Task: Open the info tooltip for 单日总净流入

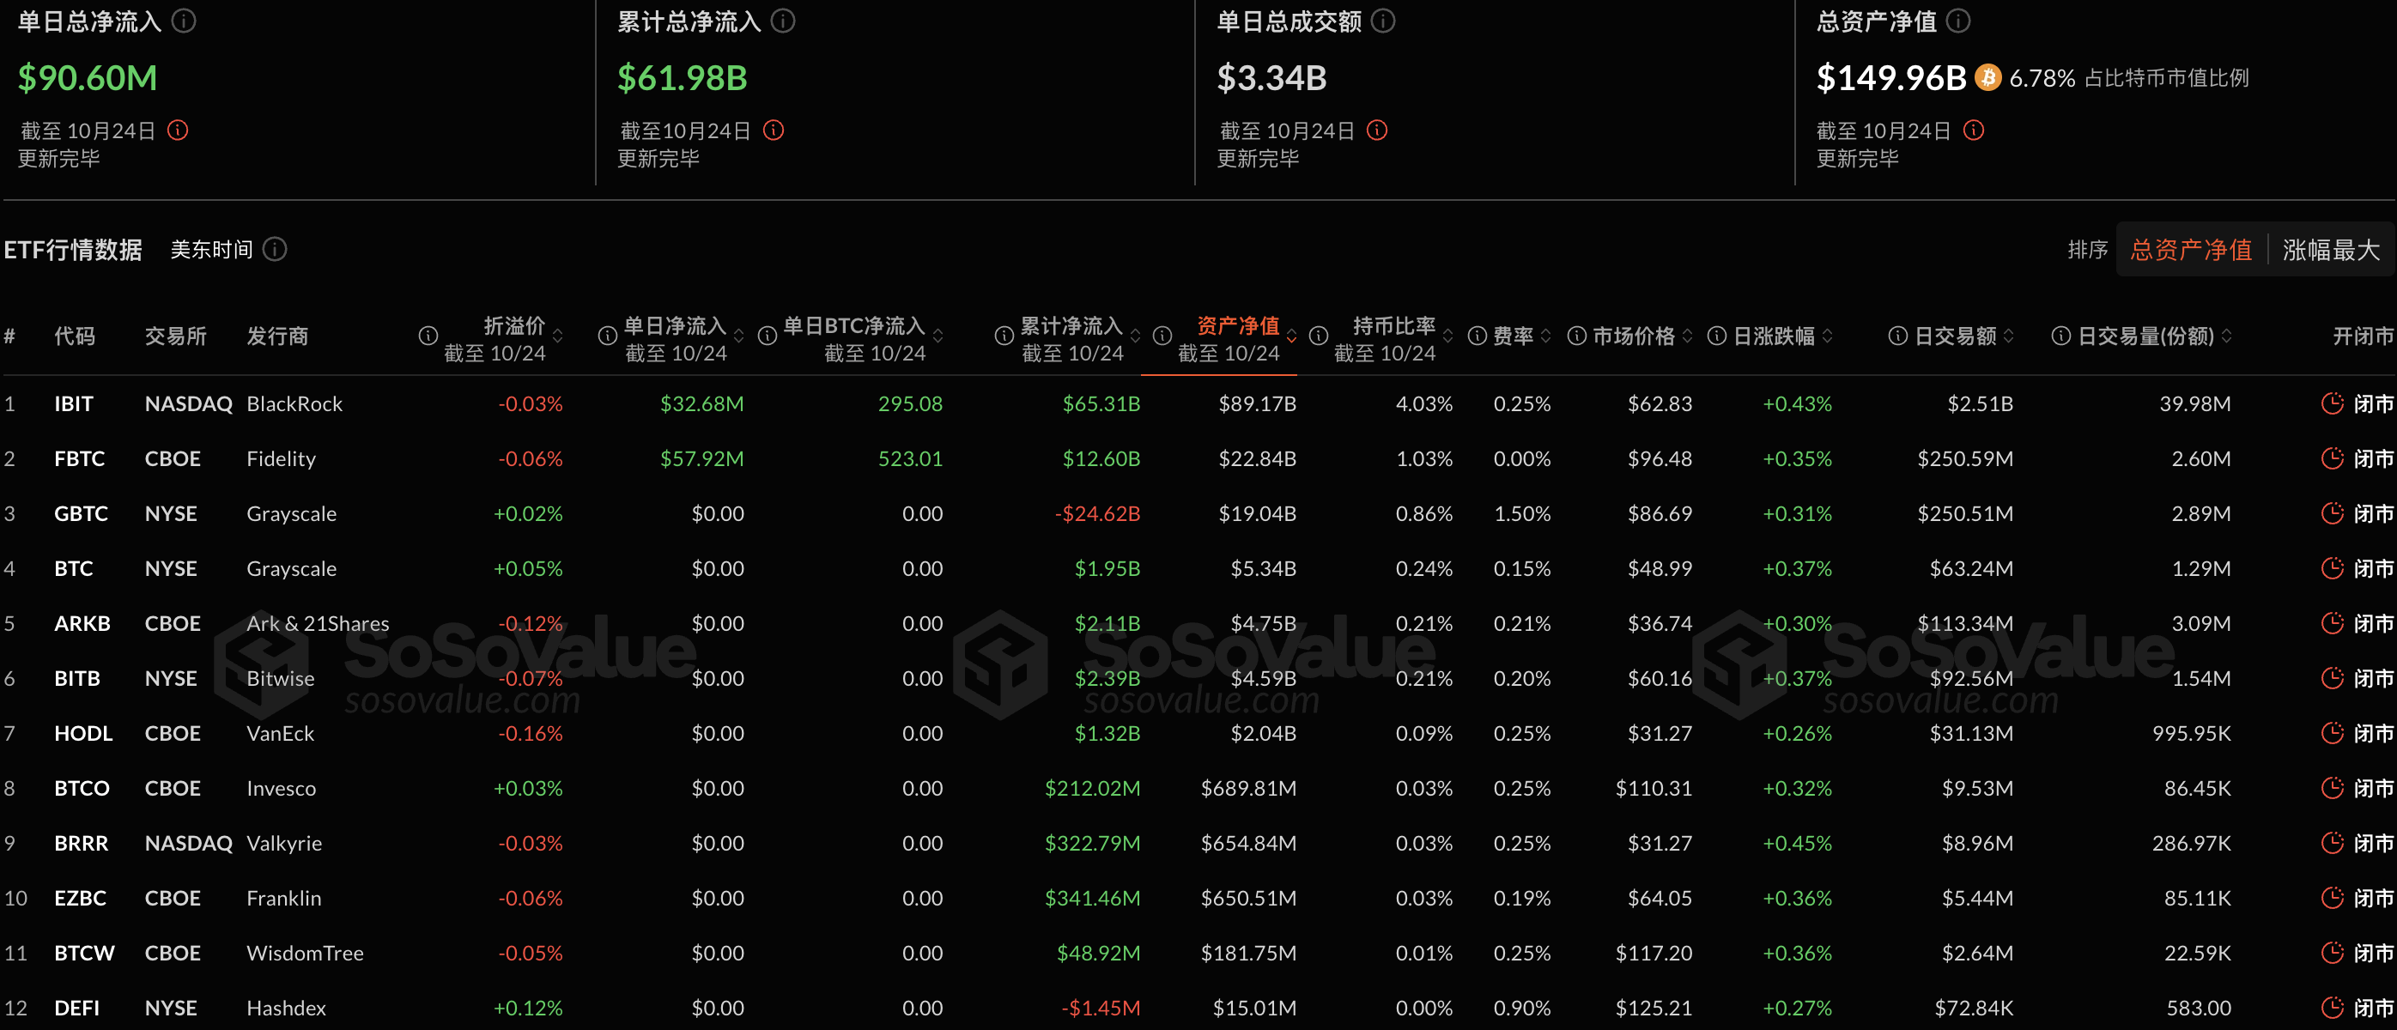Action: pyautogui.click(x=184, y=21)
